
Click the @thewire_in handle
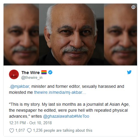[x=32, y=78]
